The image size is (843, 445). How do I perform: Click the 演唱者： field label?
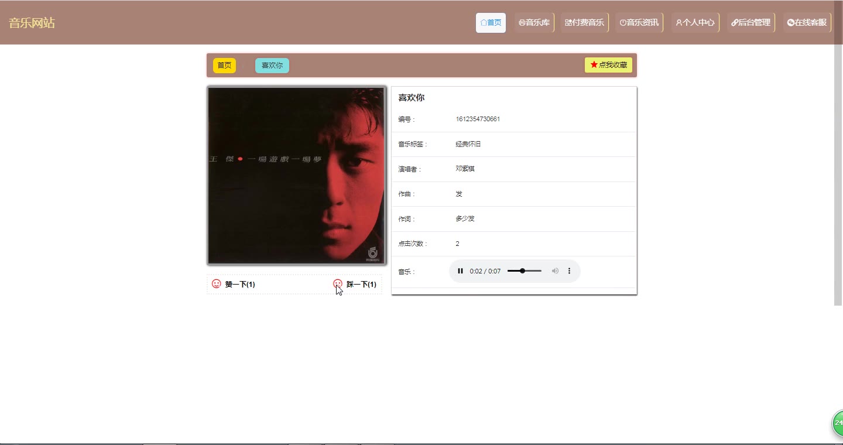click(410, 169)
